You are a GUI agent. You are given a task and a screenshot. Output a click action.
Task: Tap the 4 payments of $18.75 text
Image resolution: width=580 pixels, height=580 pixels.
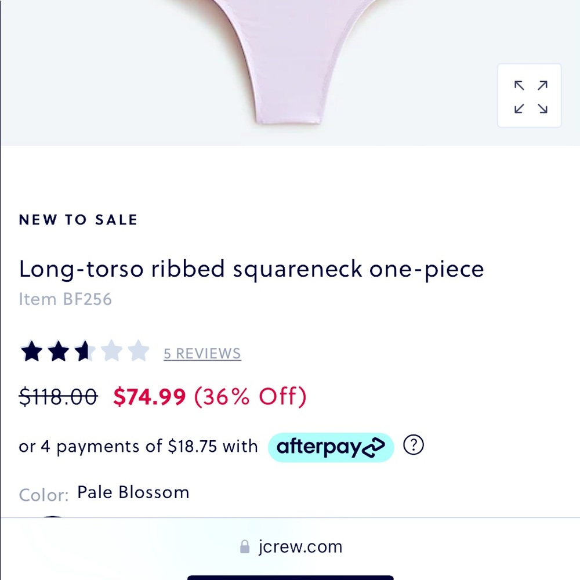click(x=129, y=447)
